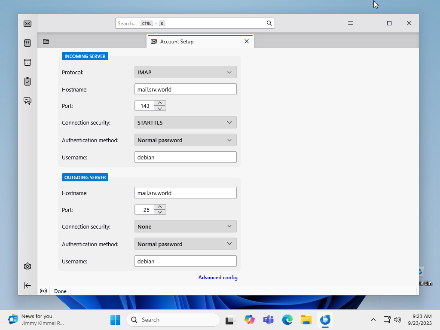Open the Thunderbird hamburger menu
Viewport: 440px width, 330px height.
[351, 23]
